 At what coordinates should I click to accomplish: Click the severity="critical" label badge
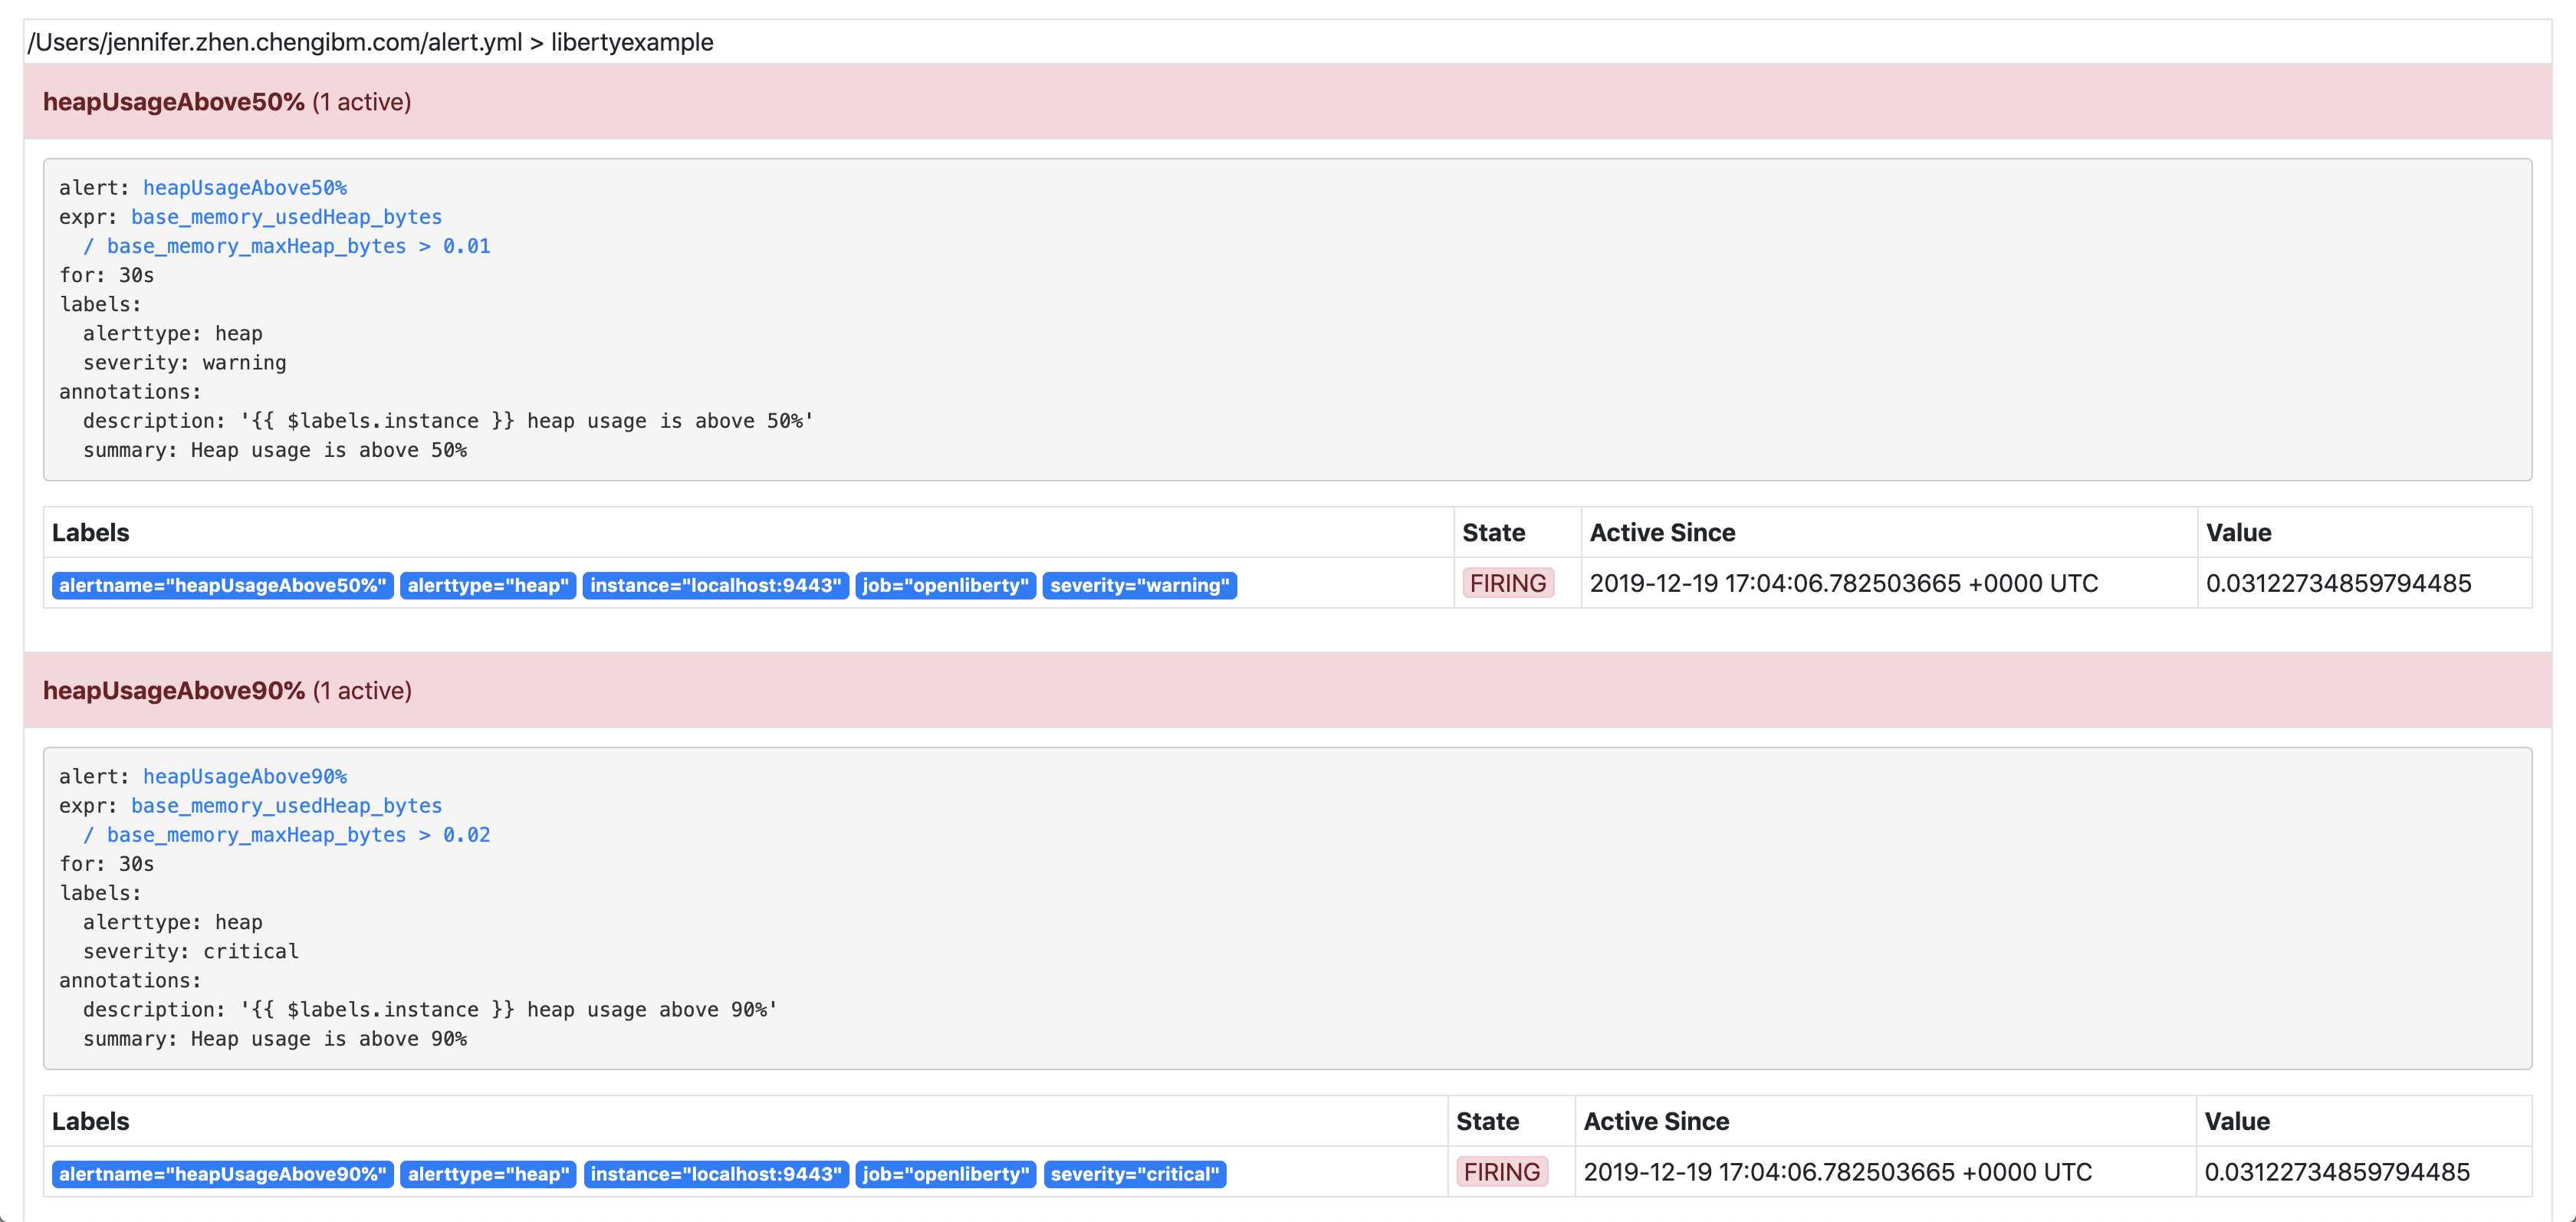(1134, 1174)
